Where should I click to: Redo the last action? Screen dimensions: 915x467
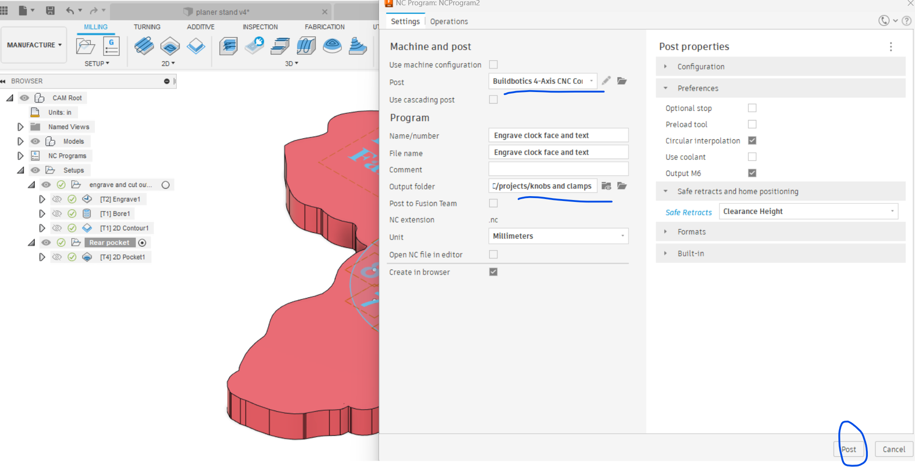tap(93, 10)
